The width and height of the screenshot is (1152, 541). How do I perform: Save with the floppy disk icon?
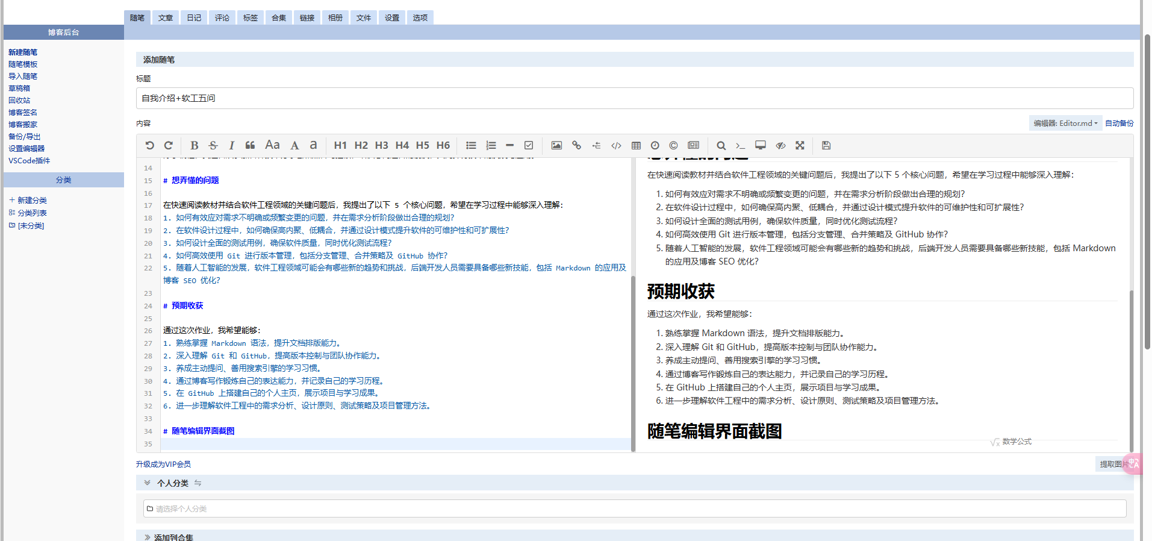(x=826, y=145)
